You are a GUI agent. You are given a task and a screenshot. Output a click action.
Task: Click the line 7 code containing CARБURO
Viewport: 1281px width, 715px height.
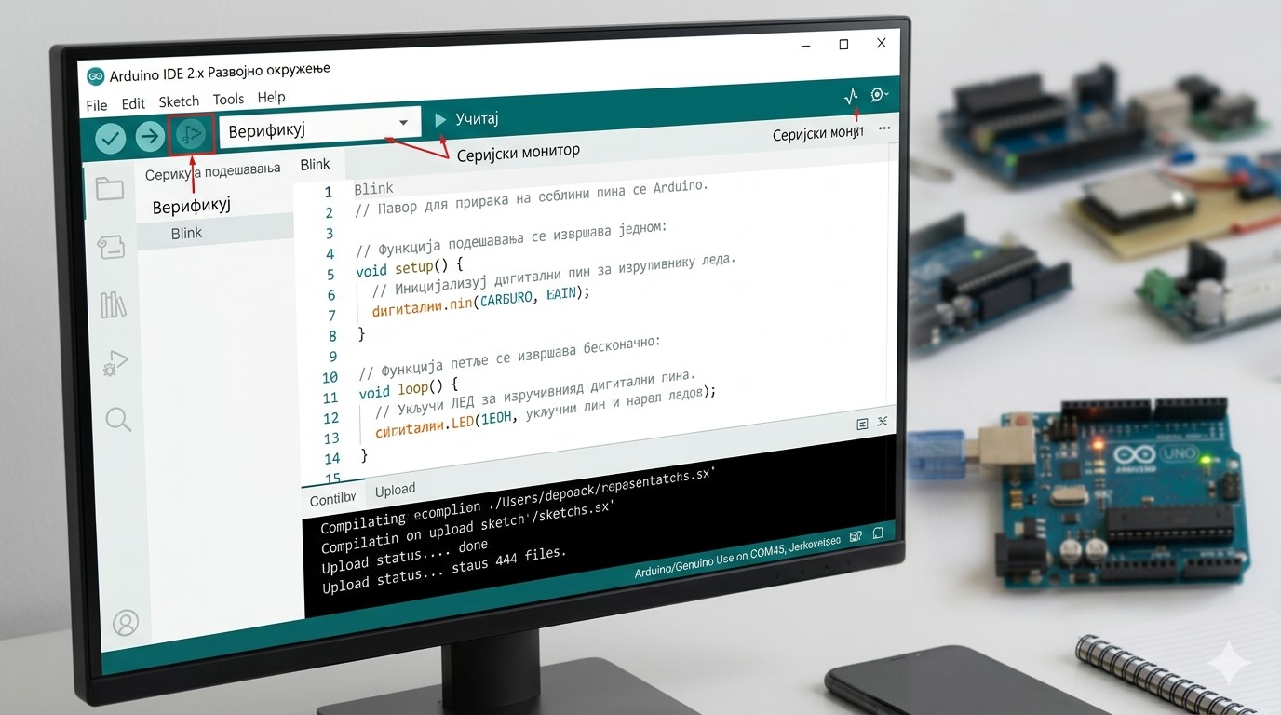point(481,301)
